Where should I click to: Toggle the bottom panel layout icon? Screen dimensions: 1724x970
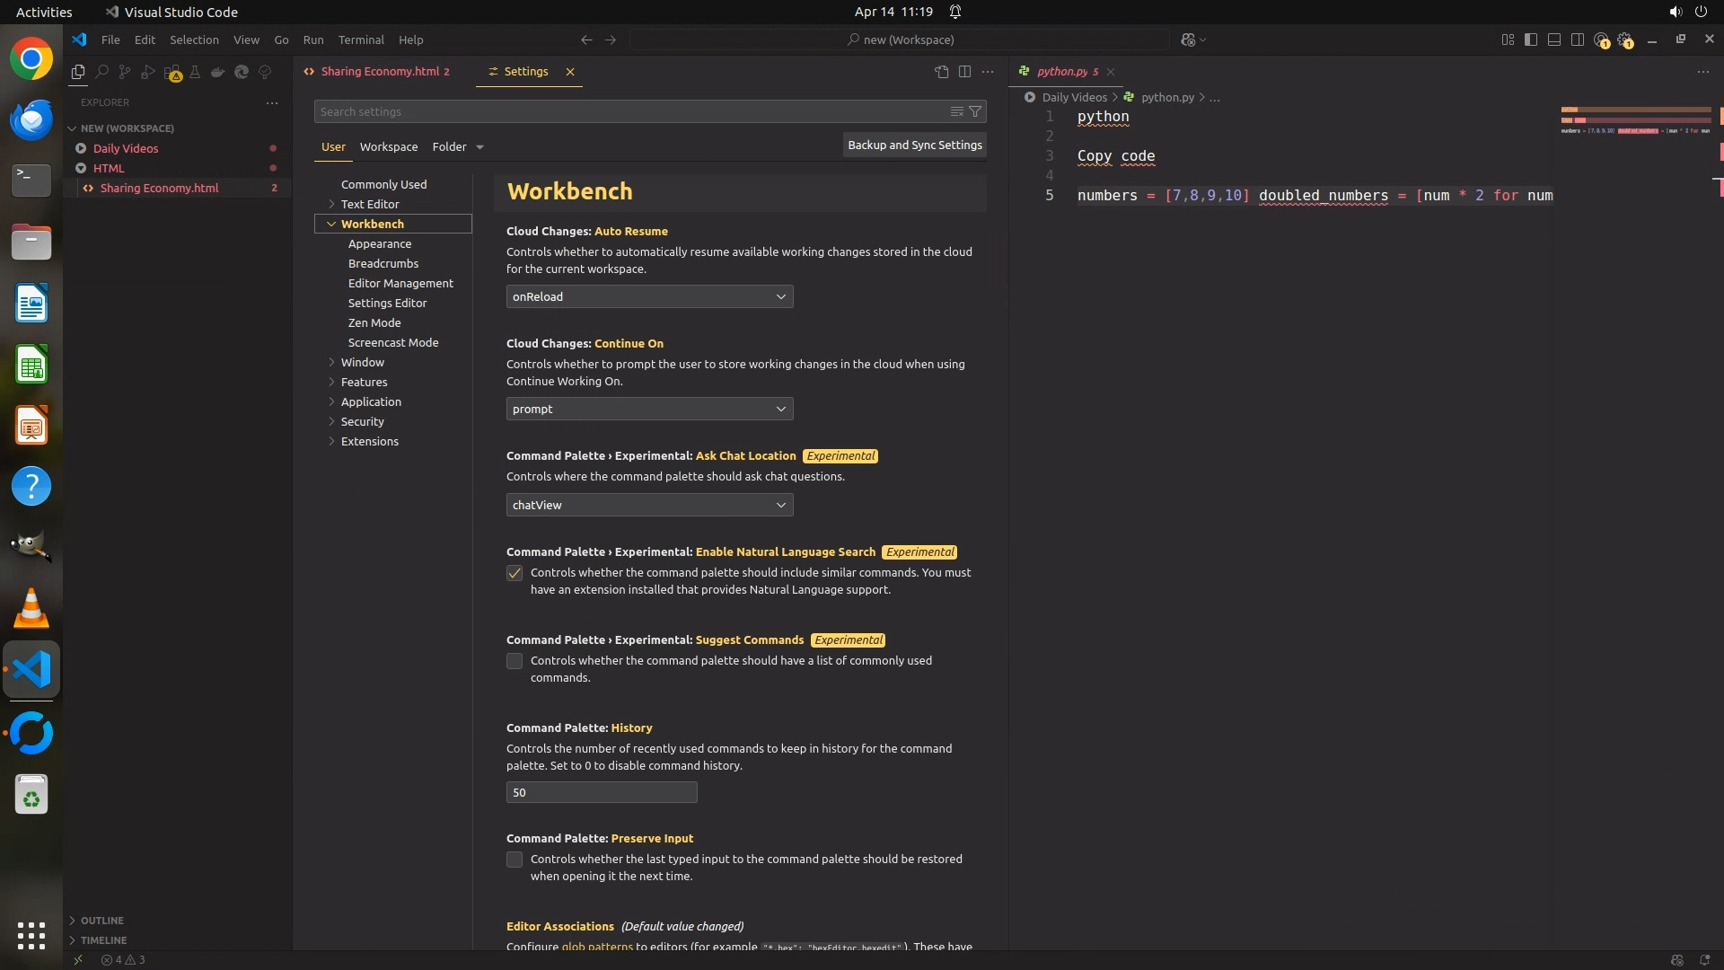1554,40
